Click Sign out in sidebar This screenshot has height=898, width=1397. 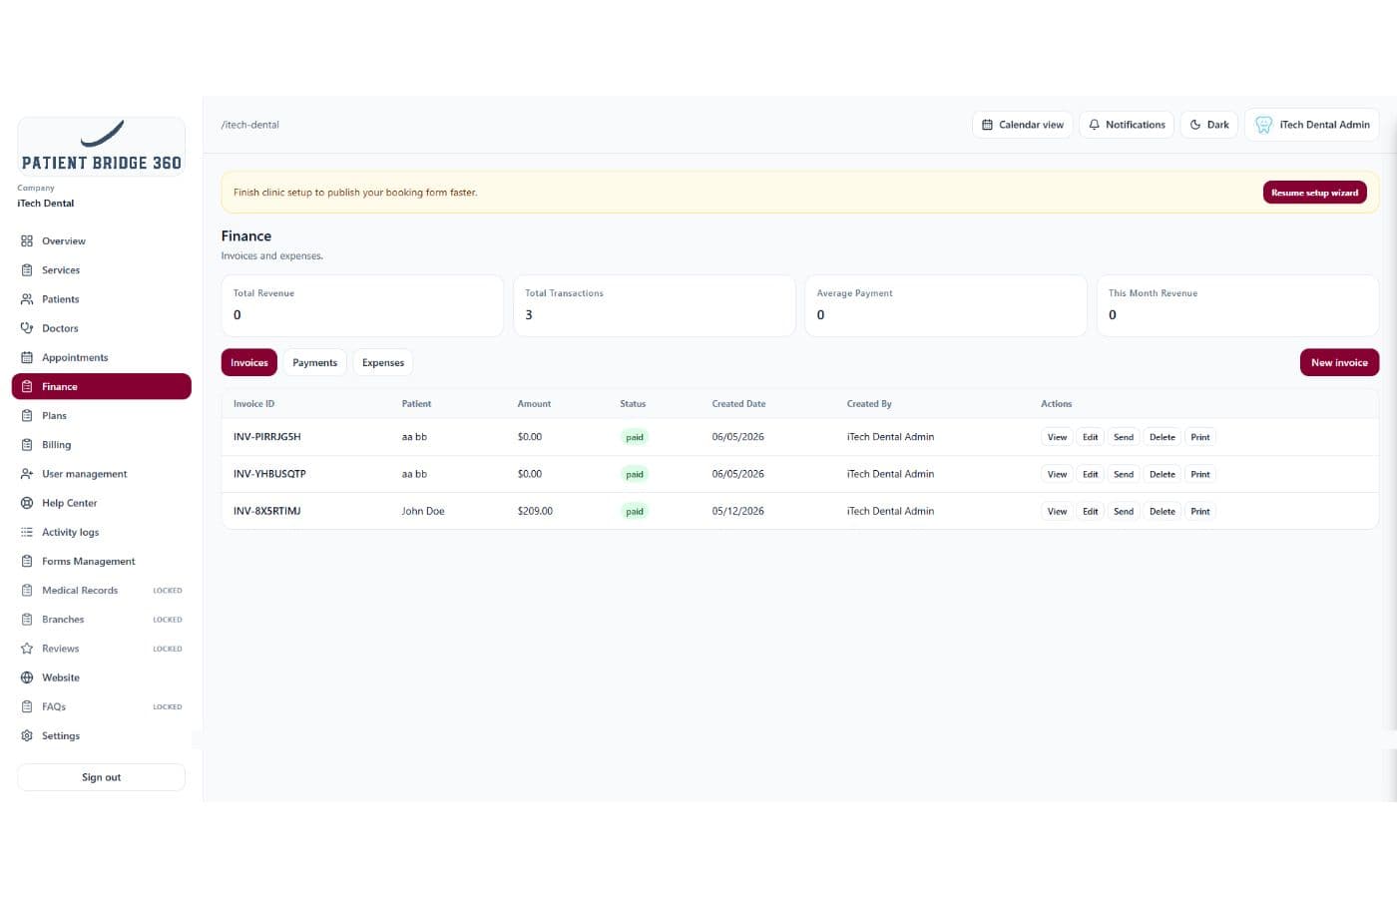[x=101, y=777]
